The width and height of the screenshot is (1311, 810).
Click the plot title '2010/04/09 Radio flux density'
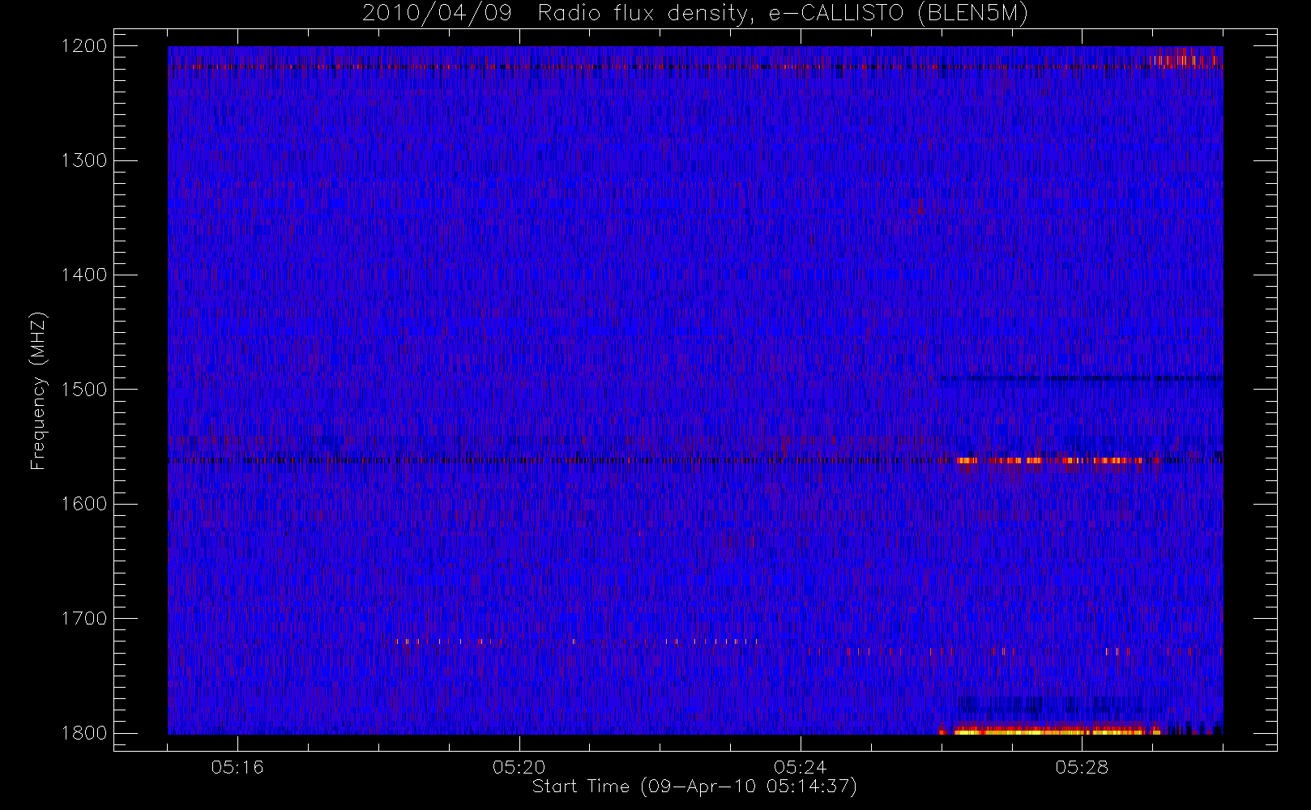pyautogui.click(x=695, y=14)
